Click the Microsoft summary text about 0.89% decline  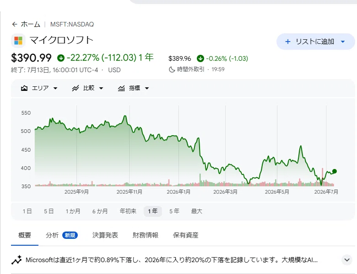click(172, 260)
